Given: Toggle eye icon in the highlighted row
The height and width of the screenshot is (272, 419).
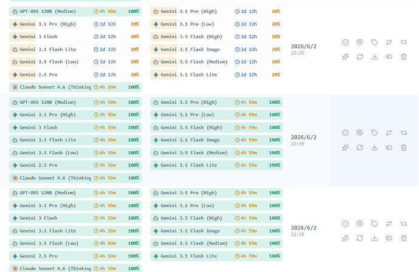Looking at the screenshot, I should [389, 148].
